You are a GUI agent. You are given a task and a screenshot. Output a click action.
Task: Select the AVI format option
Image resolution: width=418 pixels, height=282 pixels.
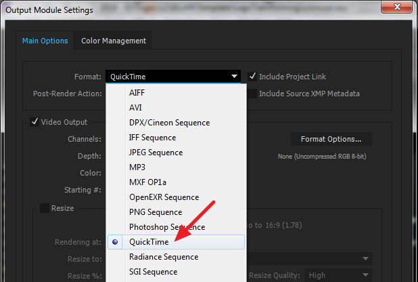pos(135,108)
